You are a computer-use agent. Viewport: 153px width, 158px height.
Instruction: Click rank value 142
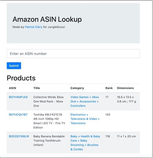point(108,115)
